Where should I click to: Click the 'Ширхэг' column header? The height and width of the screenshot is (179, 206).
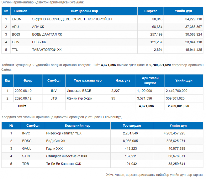(151, 11)
